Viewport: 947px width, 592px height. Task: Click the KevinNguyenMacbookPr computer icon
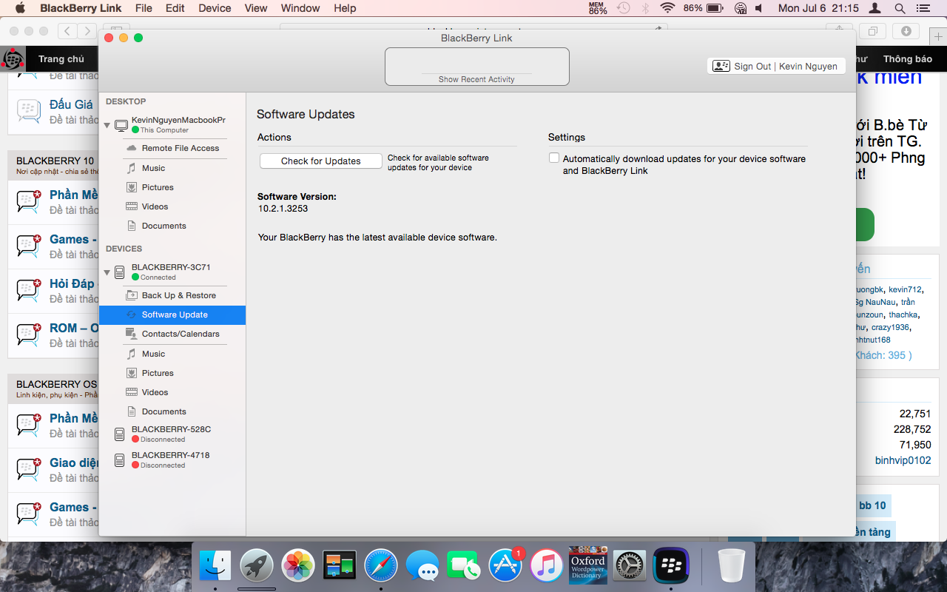[x=121, y=125]
